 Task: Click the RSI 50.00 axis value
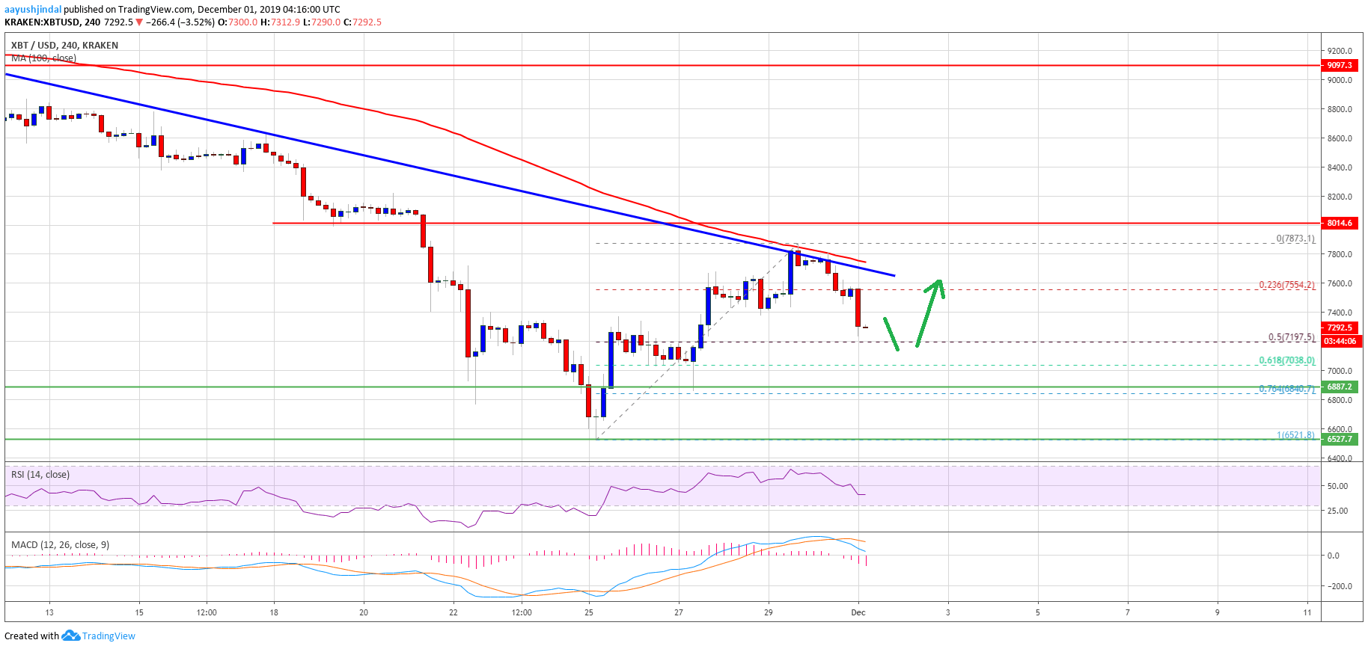pyautogui.click(x=1337, y=486)
